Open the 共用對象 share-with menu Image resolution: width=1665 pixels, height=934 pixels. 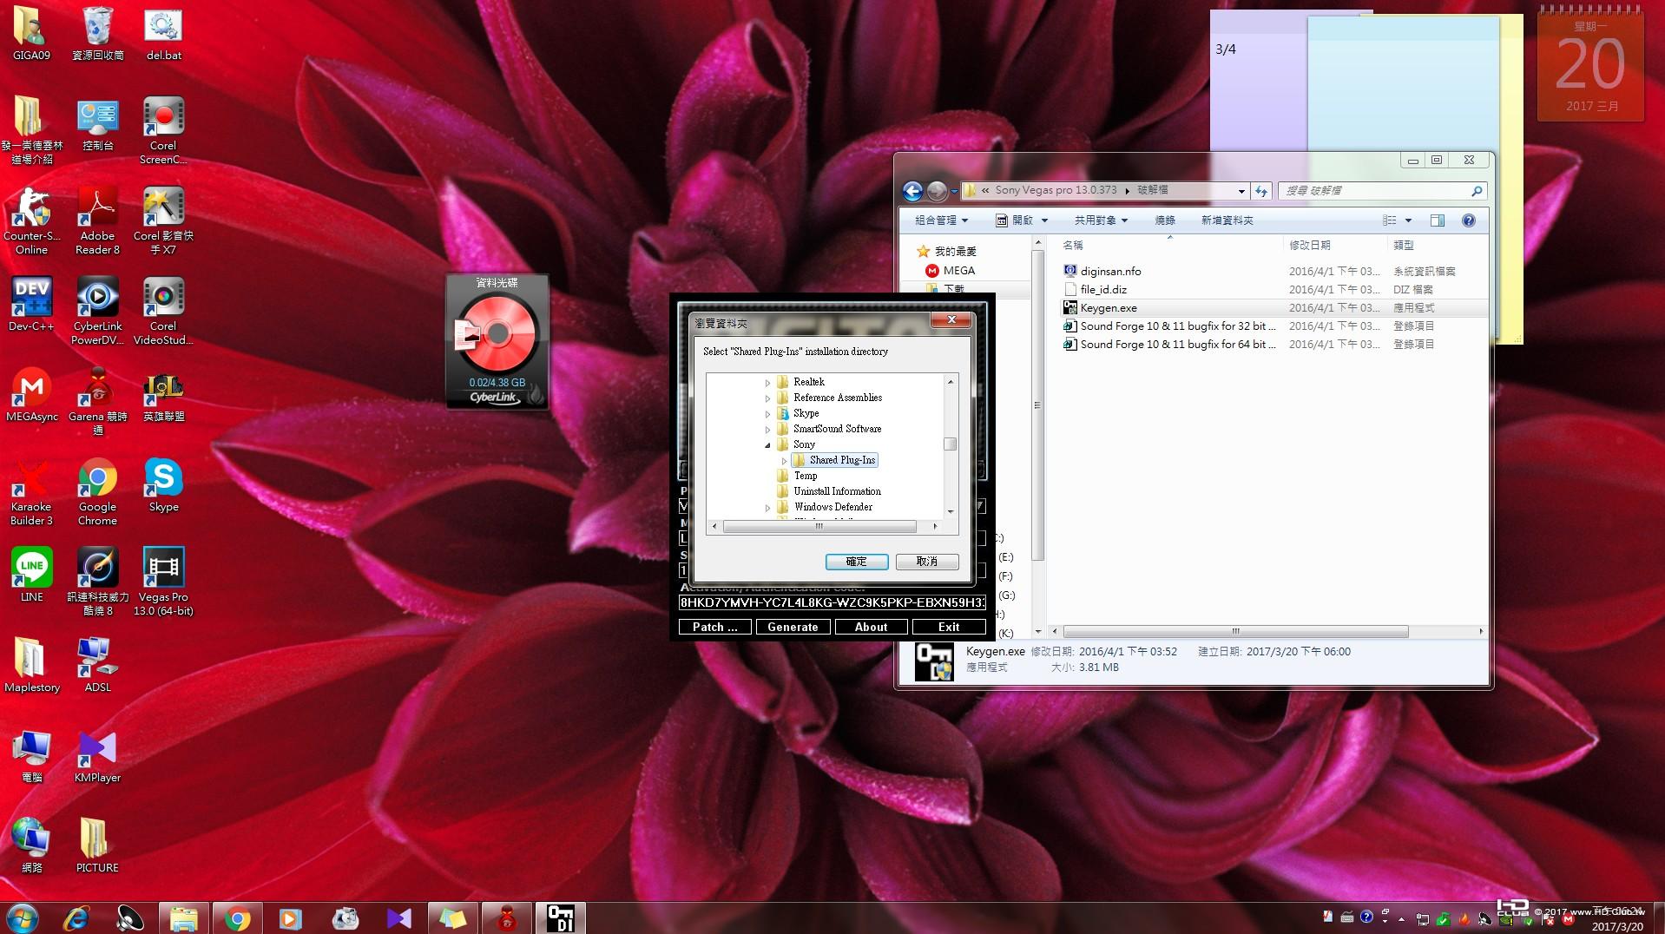1101,220
